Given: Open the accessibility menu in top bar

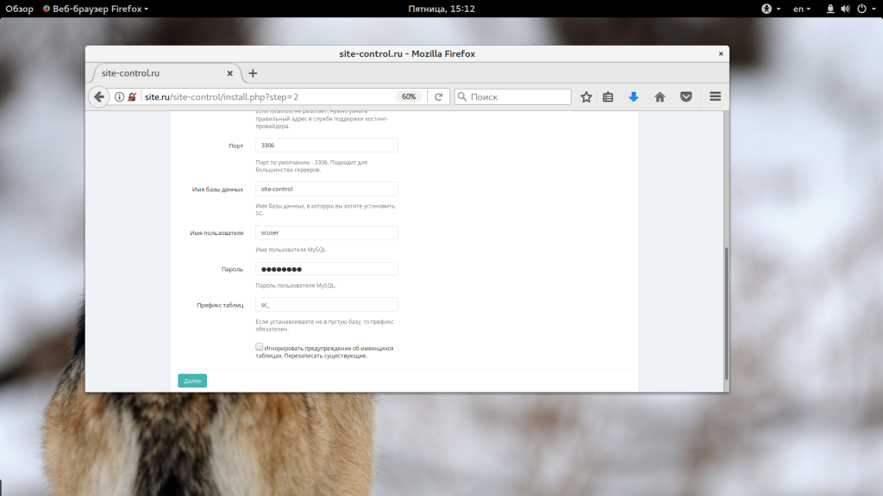Looking at the screenshot, I should 770,9.
